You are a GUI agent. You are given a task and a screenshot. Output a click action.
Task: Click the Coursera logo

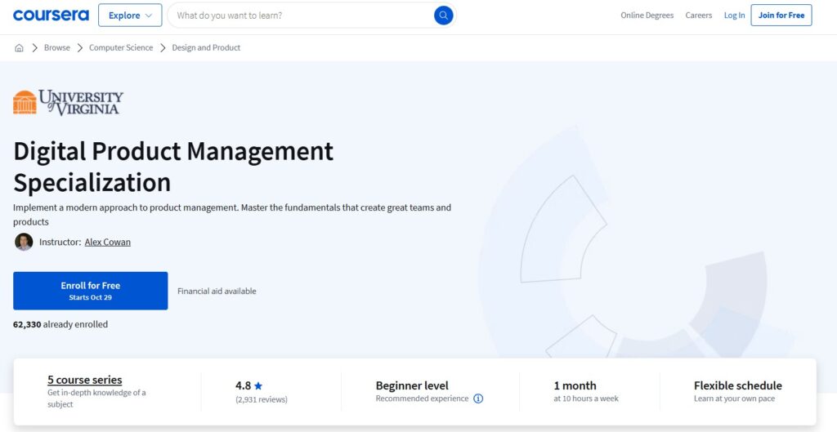51,15
